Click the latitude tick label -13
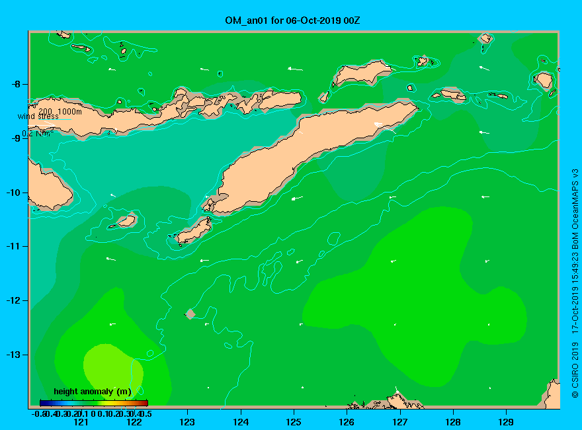The image size is (582, 430). [x=13, y=355]
